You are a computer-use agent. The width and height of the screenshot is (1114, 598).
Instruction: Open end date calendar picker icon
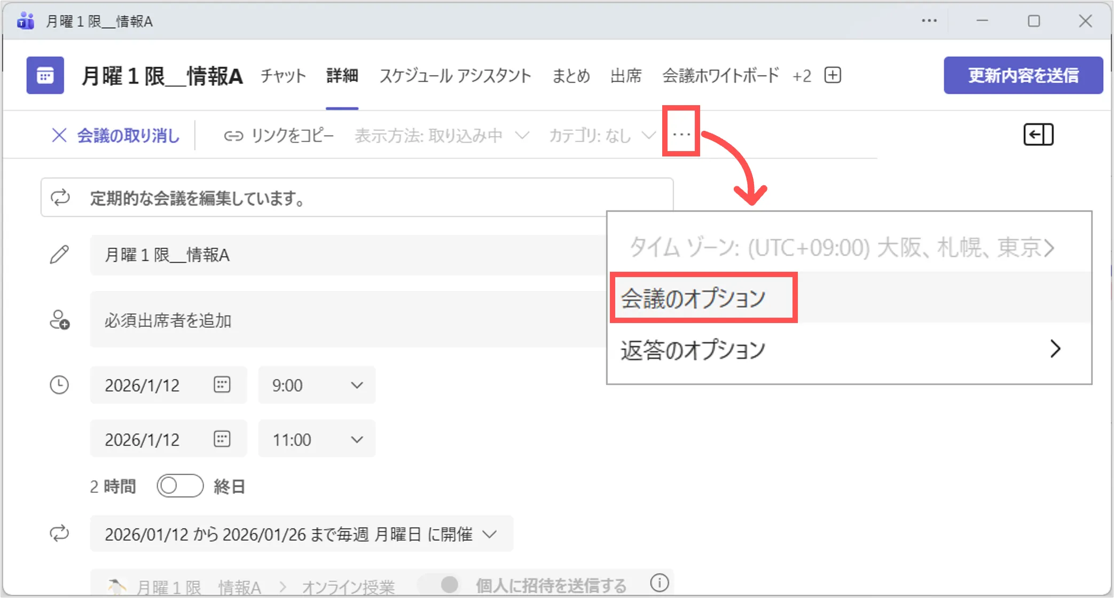[222, 439]
